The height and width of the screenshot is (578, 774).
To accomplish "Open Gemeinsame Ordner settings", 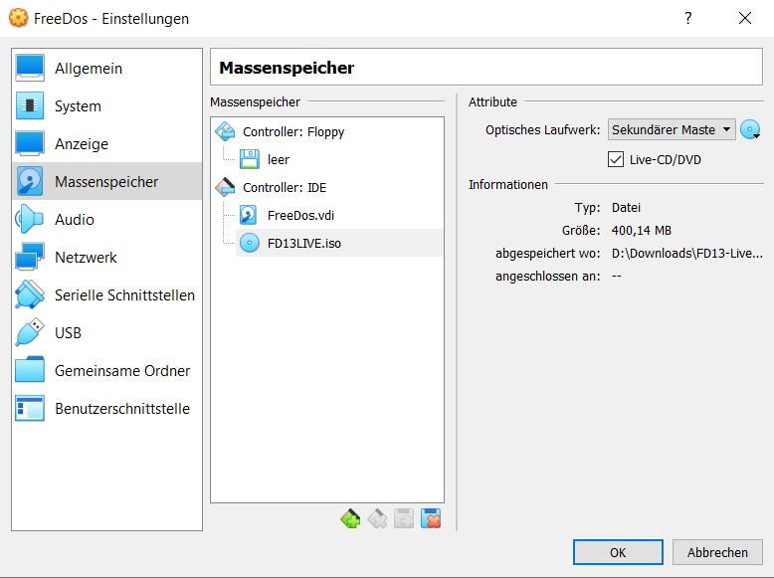I will [x=106, y=370].
